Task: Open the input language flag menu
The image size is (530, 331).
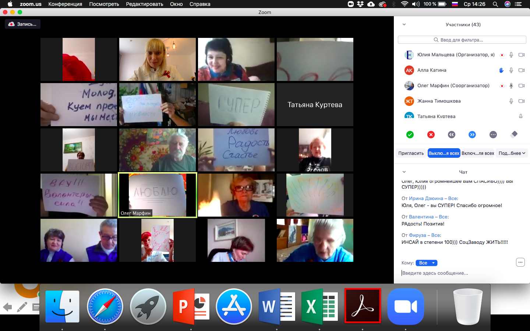Action: coord(455,4)
